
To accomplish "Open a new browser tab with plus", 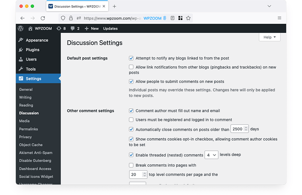I will (x=114, y=6).
